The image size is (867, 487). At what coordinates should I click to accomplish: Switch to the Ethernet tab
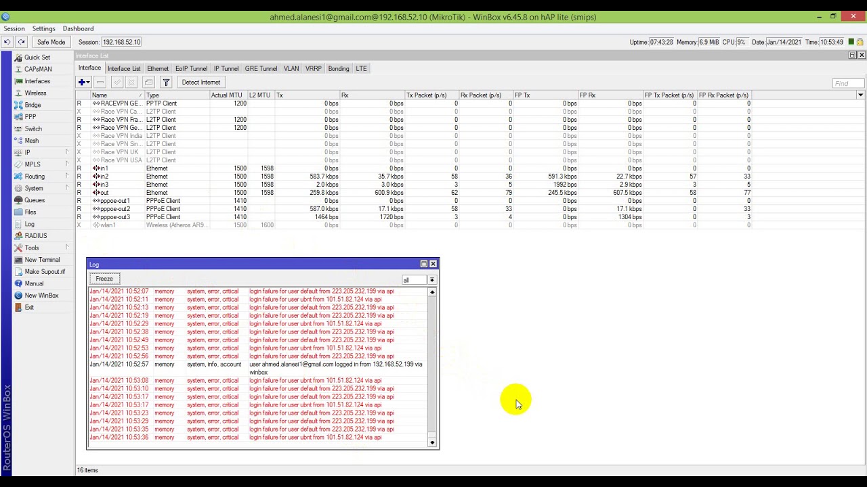pos(158,68)
